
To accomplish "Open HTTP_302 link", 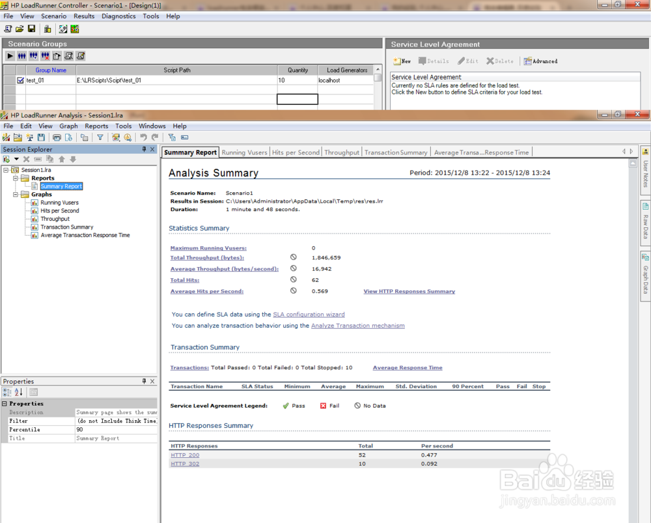I will coord(185,464).
